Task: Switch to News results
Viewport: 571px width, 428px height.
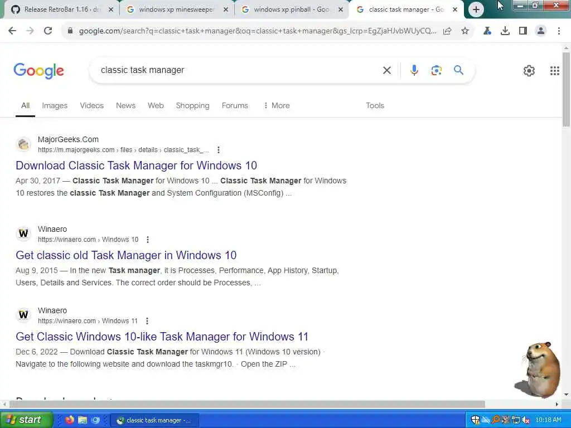Action: pyautogui.click(x=125, y=105)
